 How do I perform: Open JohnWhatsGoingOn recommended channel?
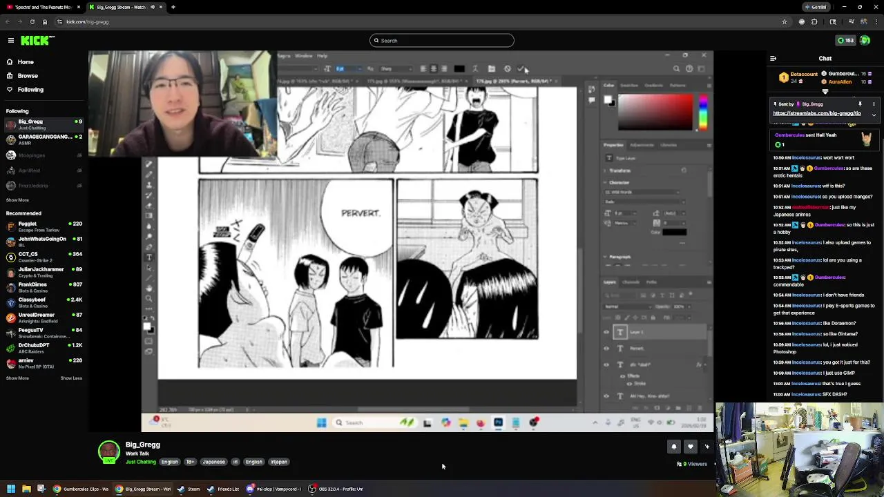[44, 242]
